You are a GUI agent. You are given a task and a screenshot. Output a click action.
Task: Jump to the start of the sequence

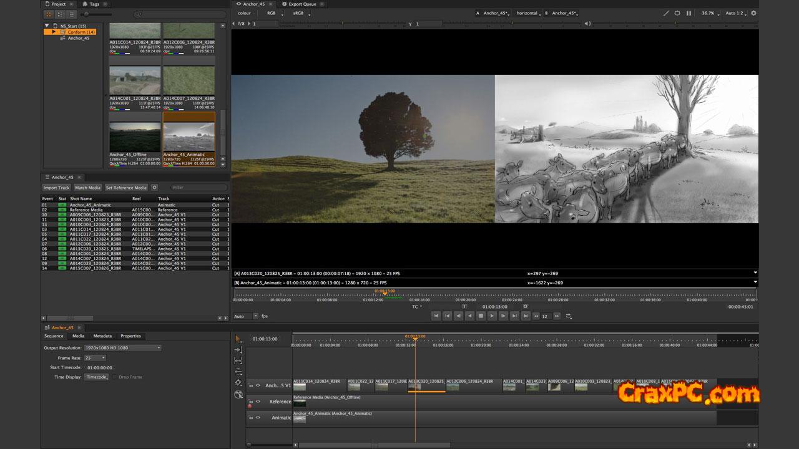(x=436, y=316)
